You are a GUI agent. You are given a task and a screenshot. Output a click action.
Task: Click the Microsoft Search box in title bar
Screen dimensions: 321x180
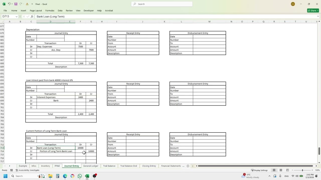coord(162,4)
